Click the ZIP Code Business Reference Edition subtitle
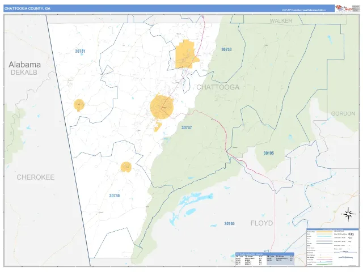The image size is (363, 272). click(x=303, y=10)
